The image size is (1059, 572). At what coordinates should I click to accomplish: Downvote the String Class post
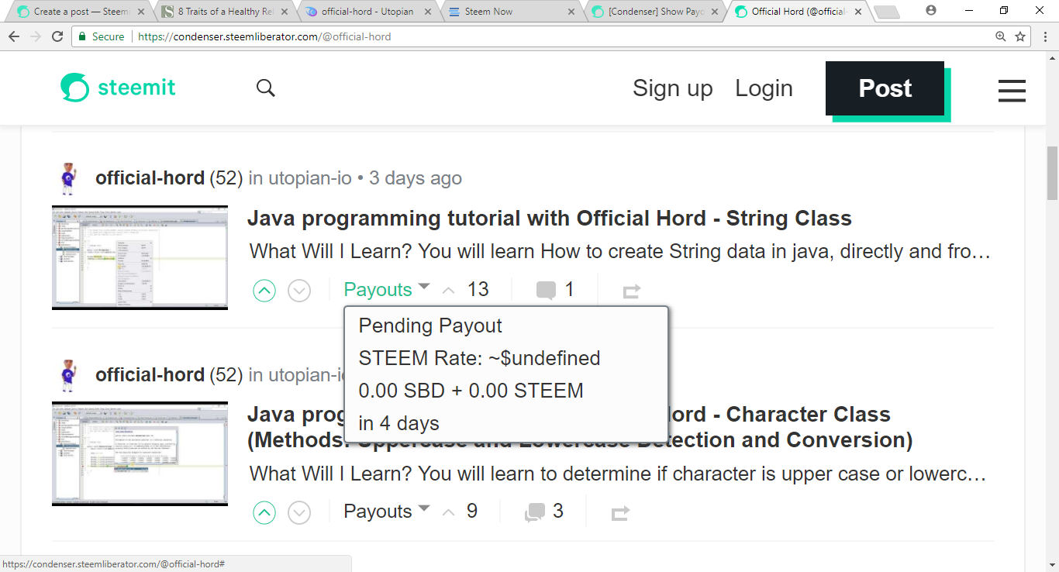299,291
